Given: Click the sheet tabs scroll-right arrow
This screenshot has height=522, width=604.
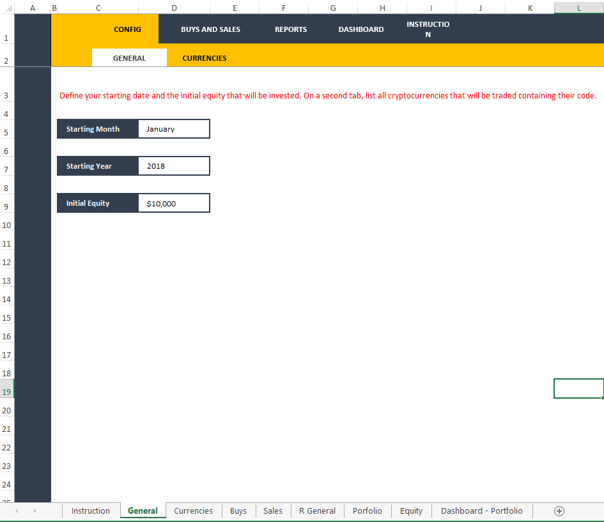Looking at the screenshot, I should pyautogui.click(x=35, y=511).
